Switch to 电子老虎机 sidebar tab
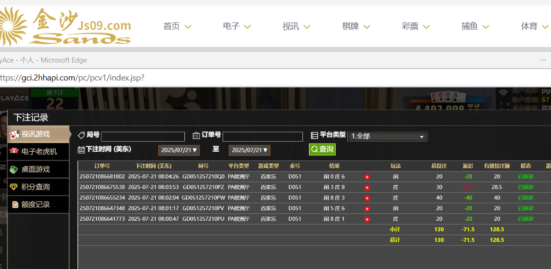The image size is (551, 269). [39, 151]
